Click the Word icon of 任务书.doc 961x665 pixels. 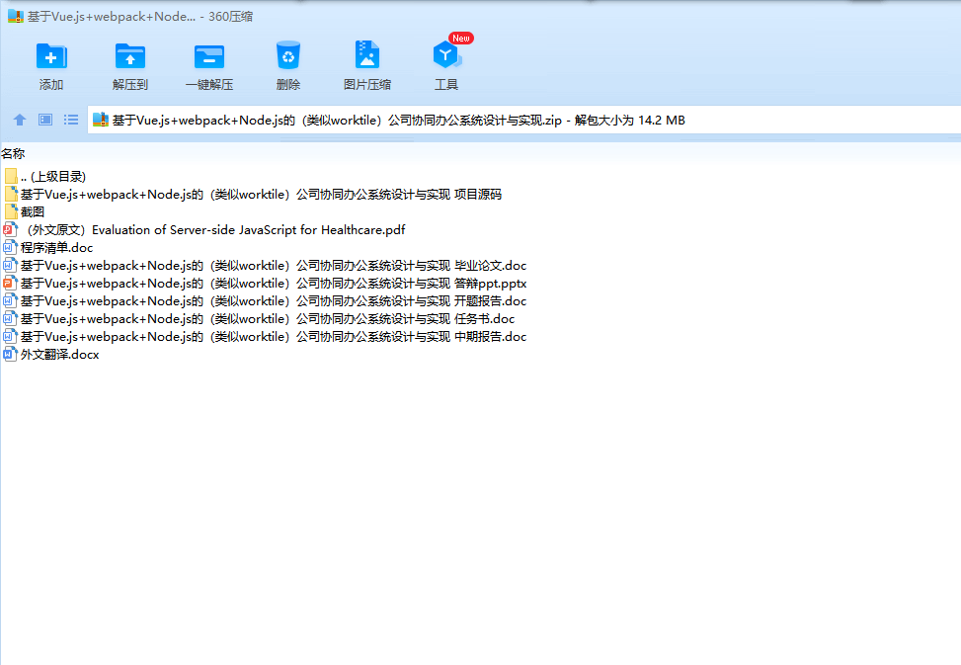(10, 319)
